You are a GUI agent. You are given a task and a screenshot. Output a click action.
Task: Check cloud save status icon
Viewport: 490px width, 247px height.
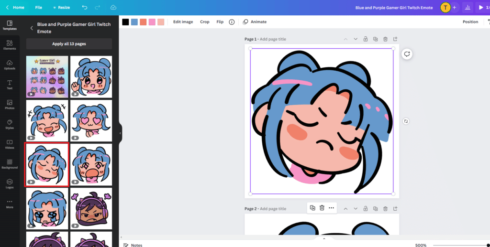pos(113,7)
